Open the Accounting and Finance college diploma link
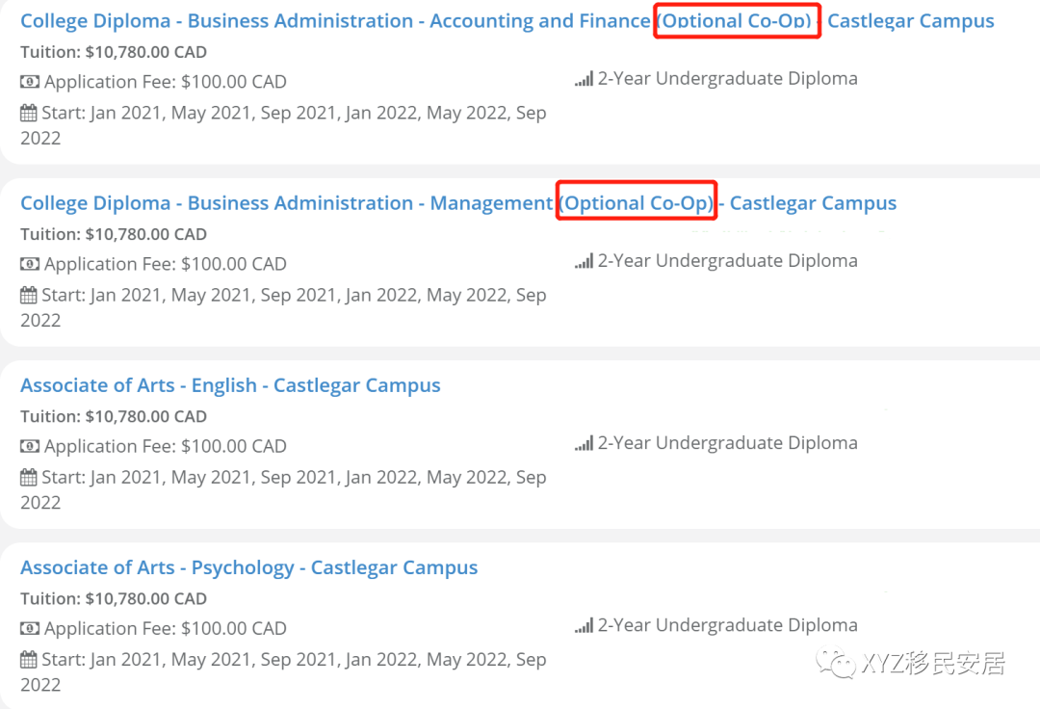 (x=334, y=20)
